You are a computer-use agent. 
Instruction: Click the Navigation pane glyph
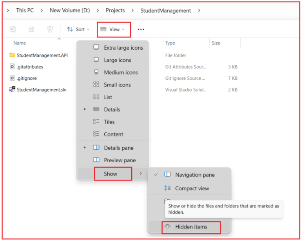tap(167, 174)
